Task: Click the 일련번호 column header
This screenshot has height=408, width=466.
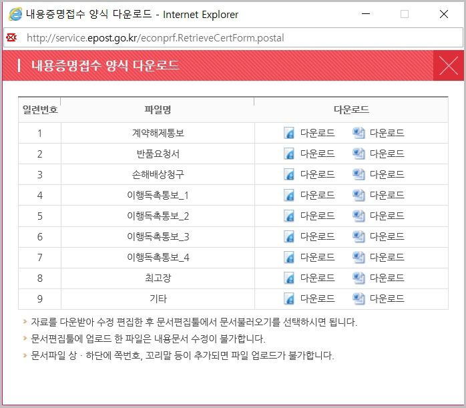Action: pyautogui.click(x=40, y=110)
